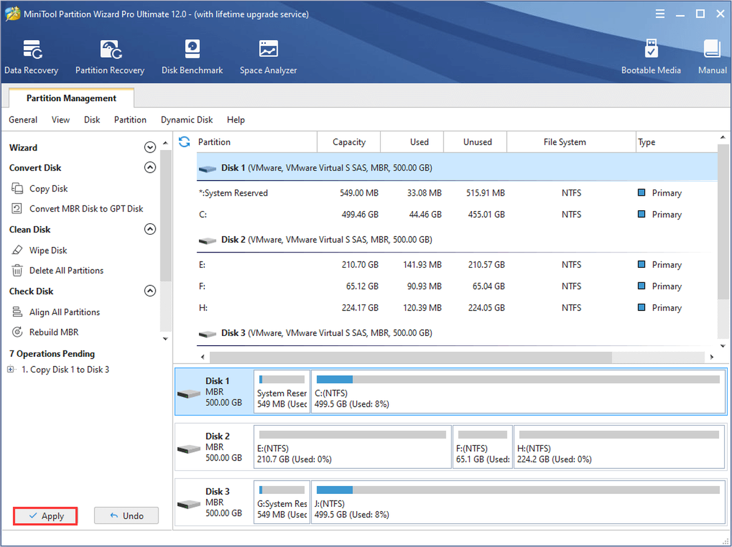Image resolution: width=732 pixels, height=547 pixels.
Task: Click the left panel scroll up arrow
Action: tap(166, 144)
